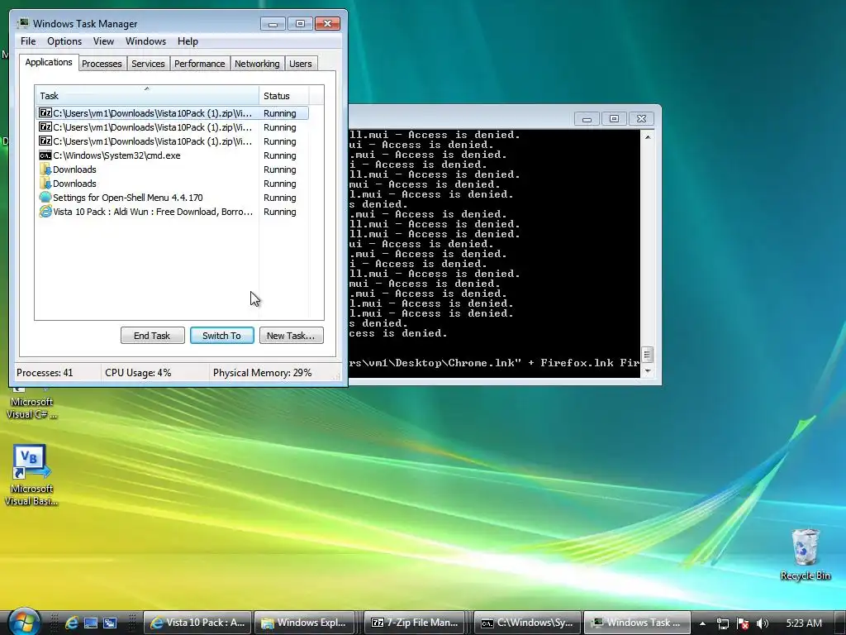Sort the list by the Status column header
Image resolution: width=846 pixels, height=635 pixels.
click(x=283, y=96)
